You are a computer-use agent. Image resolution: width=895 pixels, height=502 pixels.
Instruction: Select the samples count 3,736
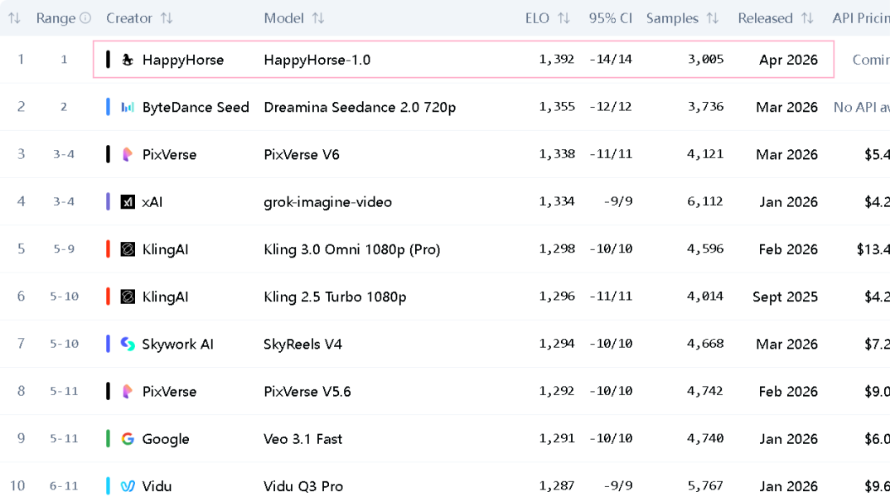pos(705,107)
